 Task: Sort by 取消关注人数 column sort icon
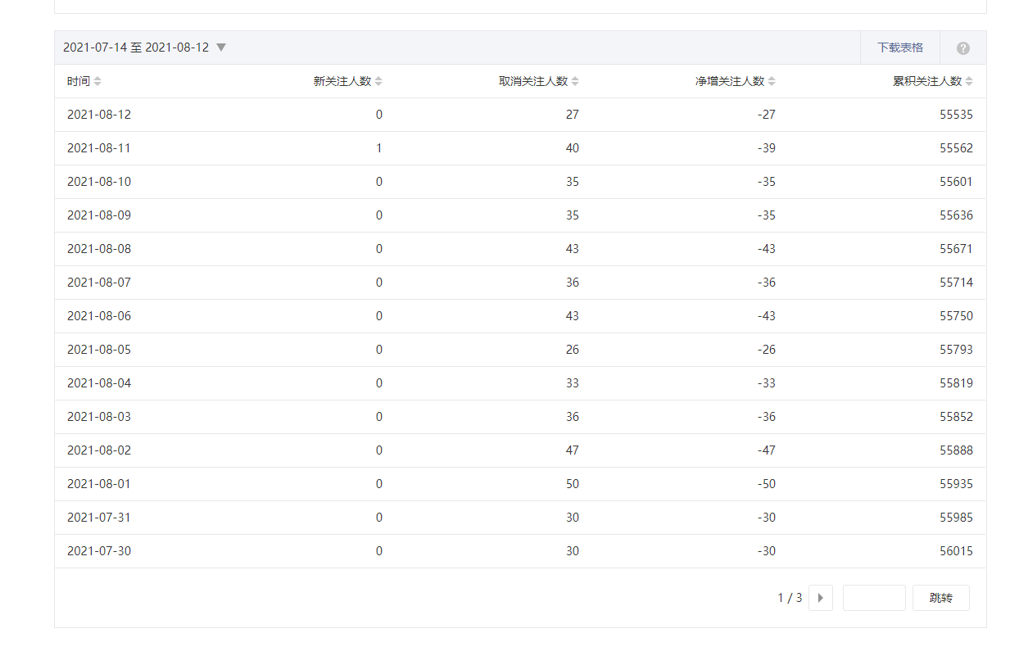575,82
